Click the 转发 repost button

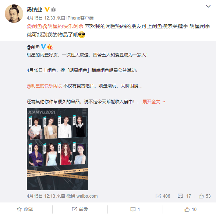click(x=80, y=209)
